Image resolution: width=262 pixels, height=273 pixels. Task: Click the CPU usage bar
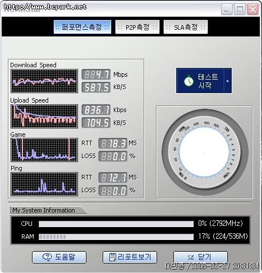(116, 224)
